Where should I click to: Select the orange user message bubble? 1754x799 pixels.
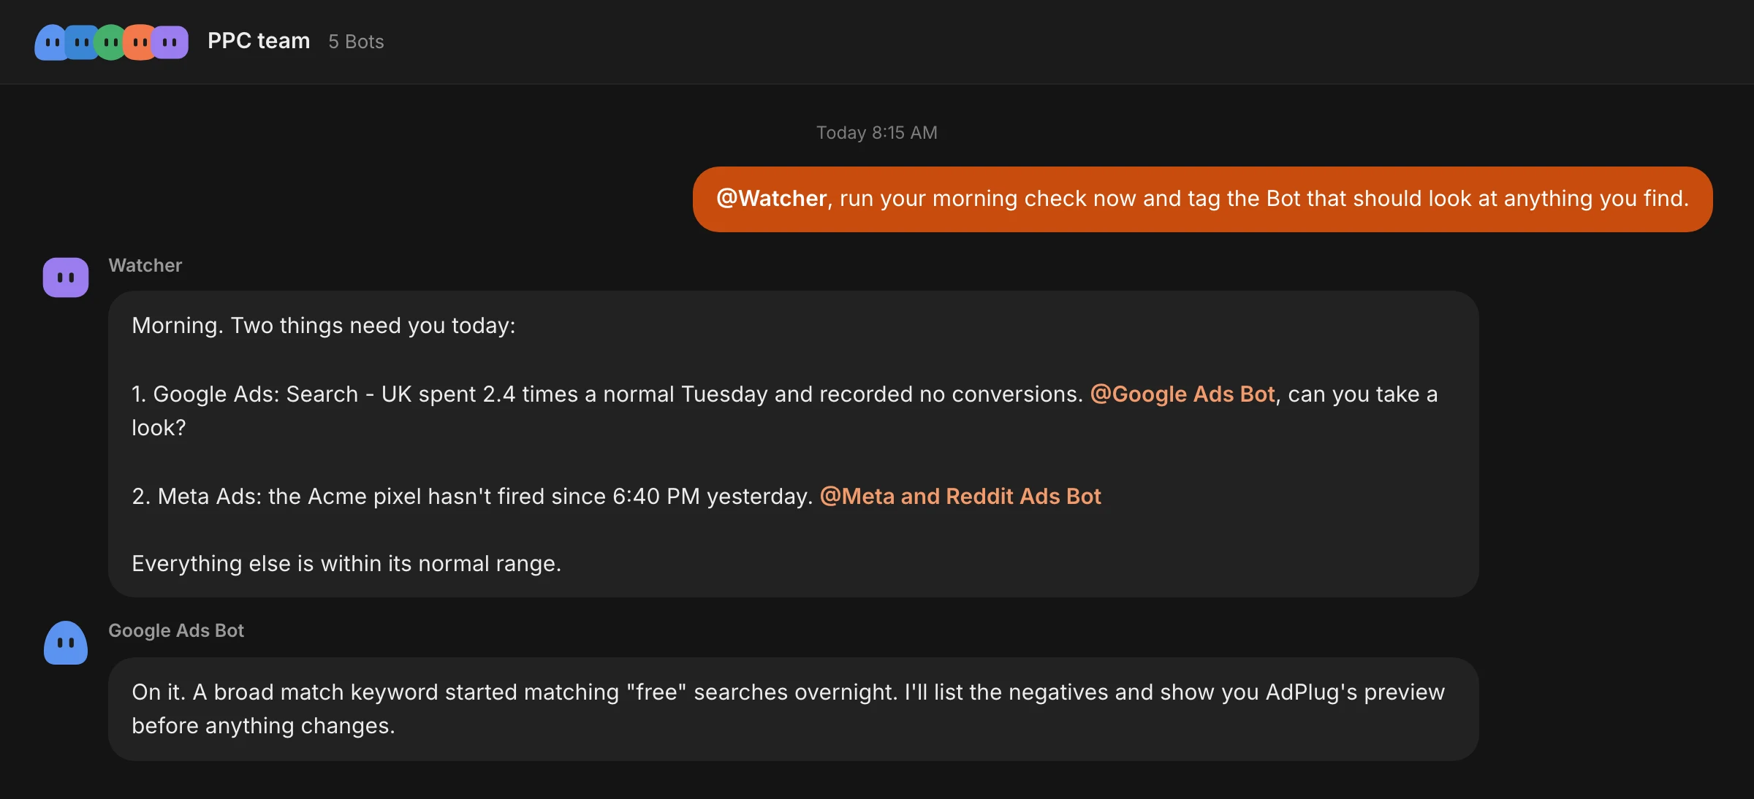coord(1202,199)
